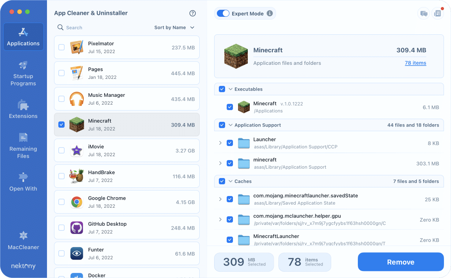Viewport: 451px width, 278px height.
Task: Click the Minecraft block icon in the app list
Action: click(x=77, y=125)
